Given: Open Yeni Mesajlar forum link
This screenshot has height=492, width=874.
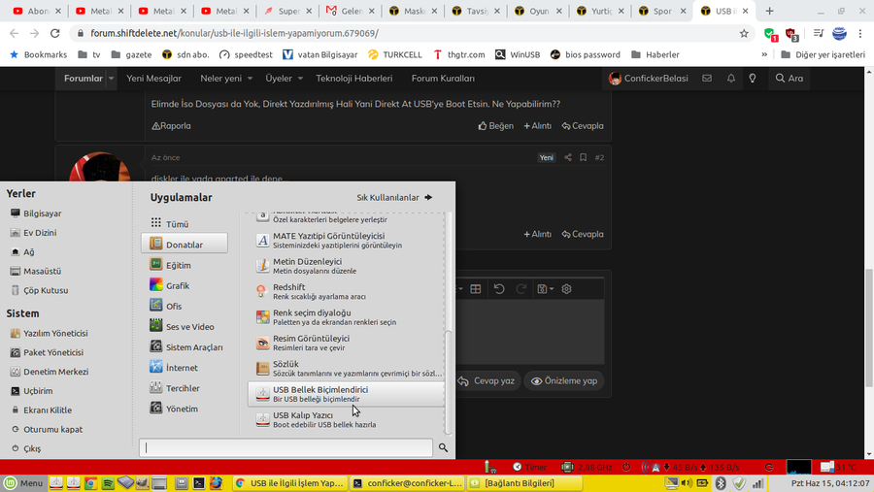Looking at the screenshot, I should 153,79.
